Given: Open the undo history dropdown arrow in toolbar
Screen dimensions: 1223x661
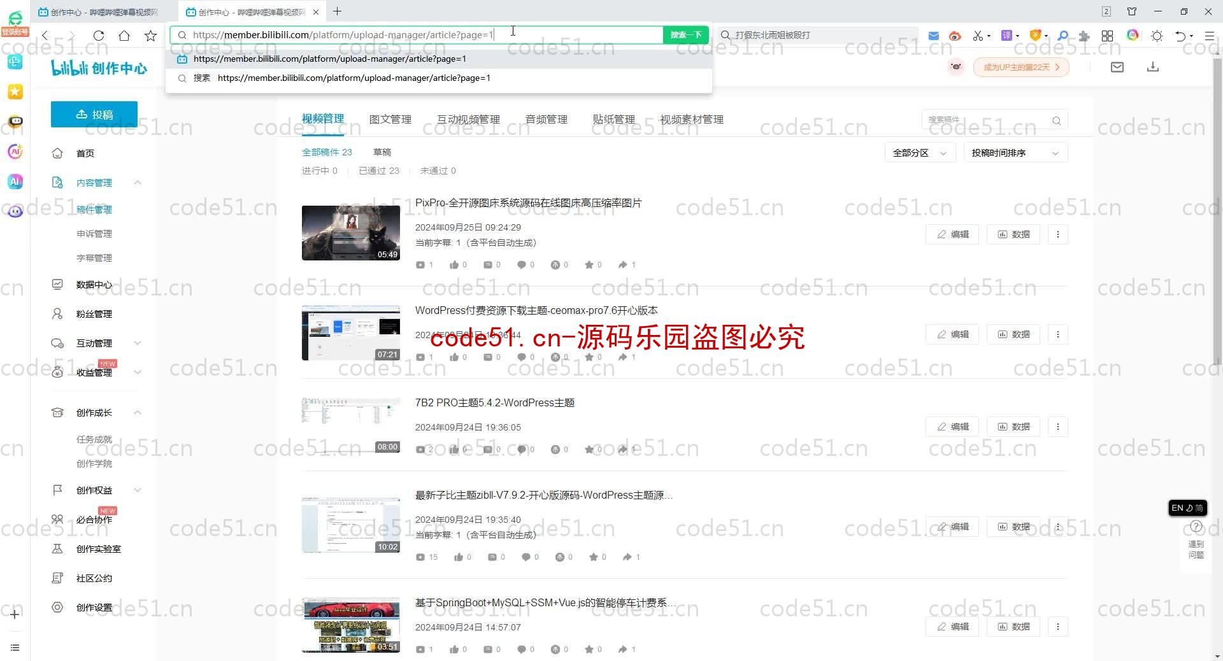Looking at the screenshot, I should pos(1191,36).
